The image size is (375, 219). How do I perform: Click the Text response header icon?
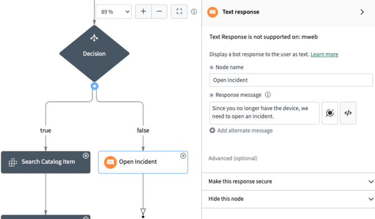point(213,12)
